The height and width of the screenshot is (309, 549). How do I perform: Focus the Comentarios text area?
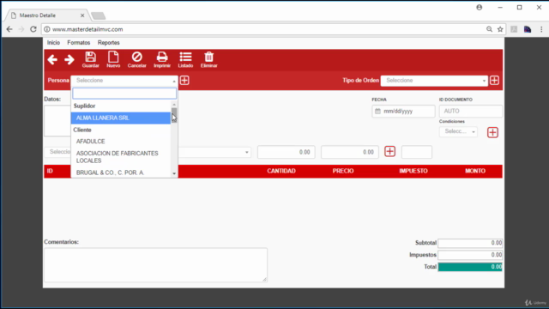point(155,265)
